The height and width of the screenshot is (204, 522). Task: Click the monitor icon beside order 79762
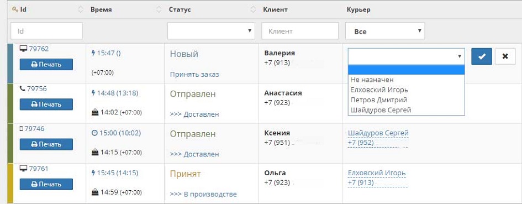pyautogui.click(x=23, y=49)
